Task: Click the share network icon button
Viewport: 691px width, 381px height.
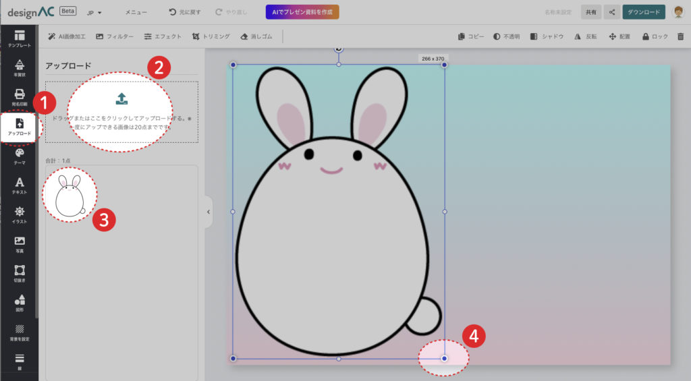Action: [611, 12]
